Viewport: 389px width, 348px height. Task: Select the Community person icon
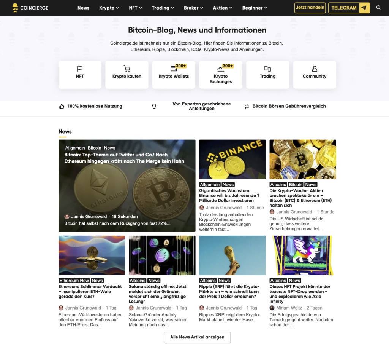click(315, 69)
